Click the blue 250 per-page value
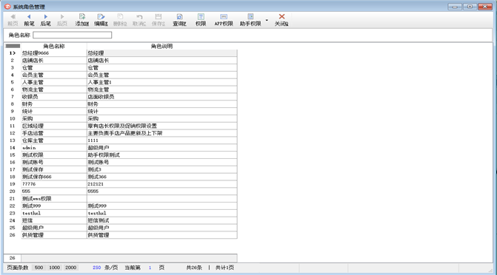This screenshot has width=497, height=275. pyautogui.click(x=97, y=268)
